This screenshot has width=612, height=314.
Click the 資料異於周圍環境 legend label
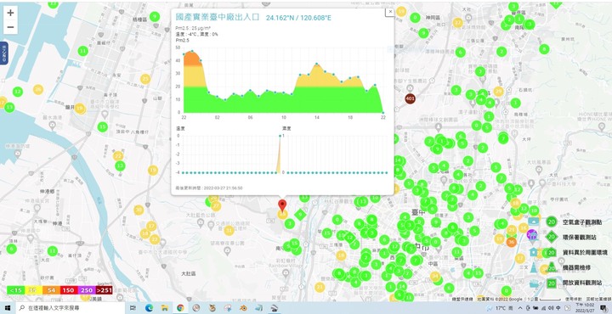click(585, 252)
